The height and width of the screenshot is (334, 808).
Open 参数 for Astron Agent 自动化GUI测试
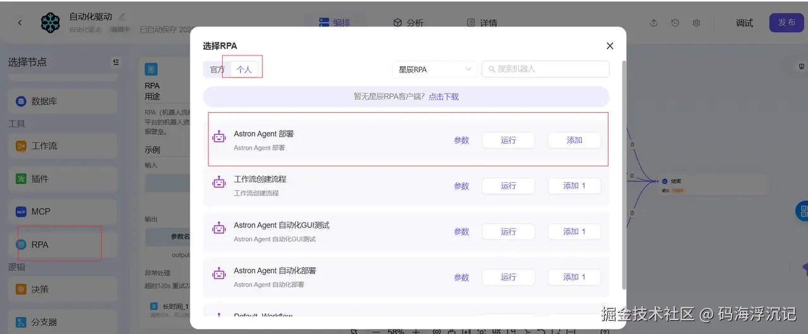461,231
